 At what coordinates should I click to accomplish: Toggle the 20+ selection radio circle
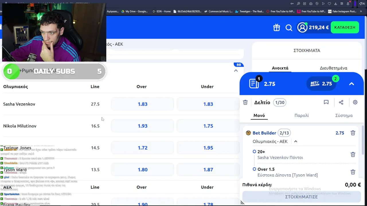point(254,152)
